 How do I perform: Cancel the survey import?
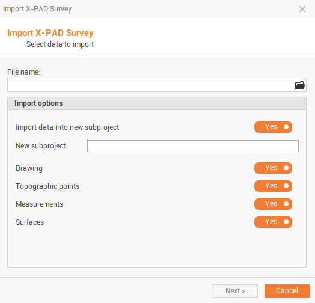[x=287, y=291]
